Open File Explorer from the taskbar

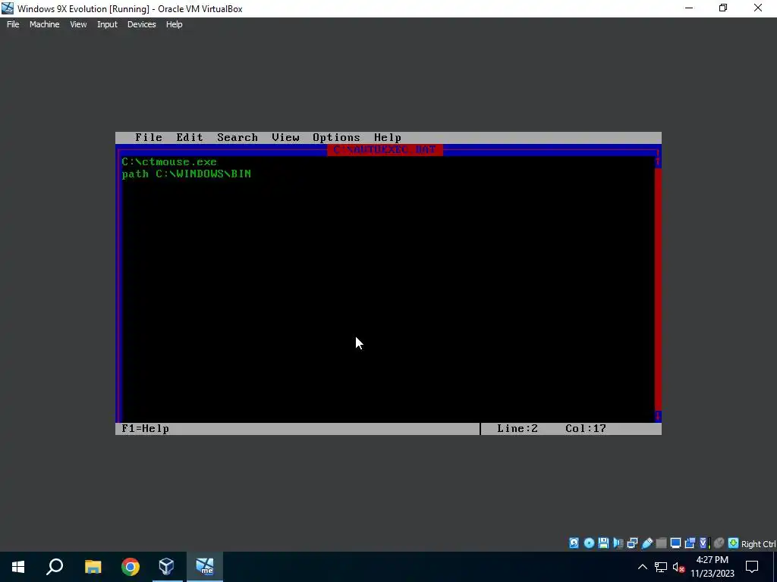coord(93,567)
